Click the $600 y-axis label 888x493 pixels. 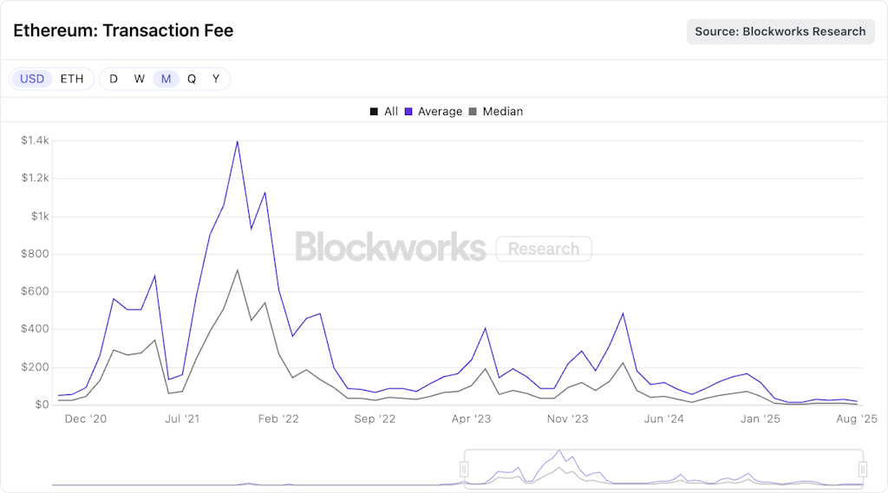(x=35, y=291)
